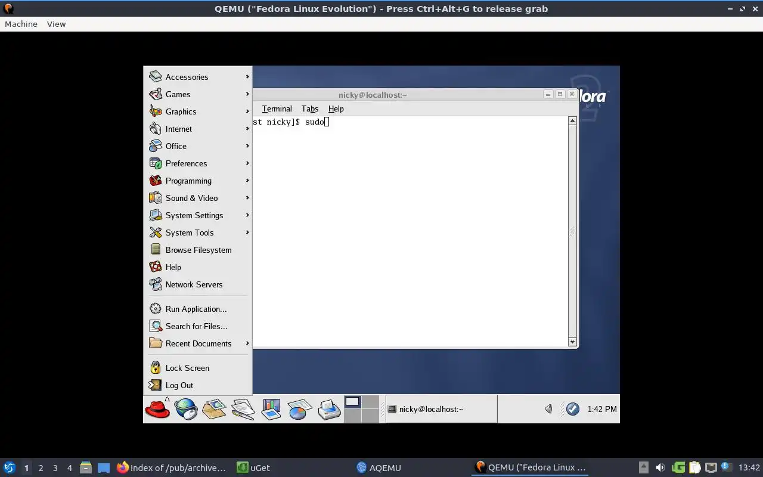Expand Internet submenu arrow
763x477 pixels.
coord(247,129)
